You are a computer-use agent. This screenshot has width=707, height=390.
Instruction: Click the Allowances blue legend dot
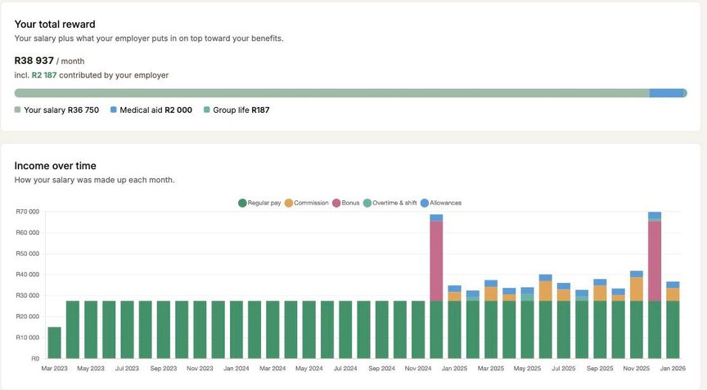(425, 203)
